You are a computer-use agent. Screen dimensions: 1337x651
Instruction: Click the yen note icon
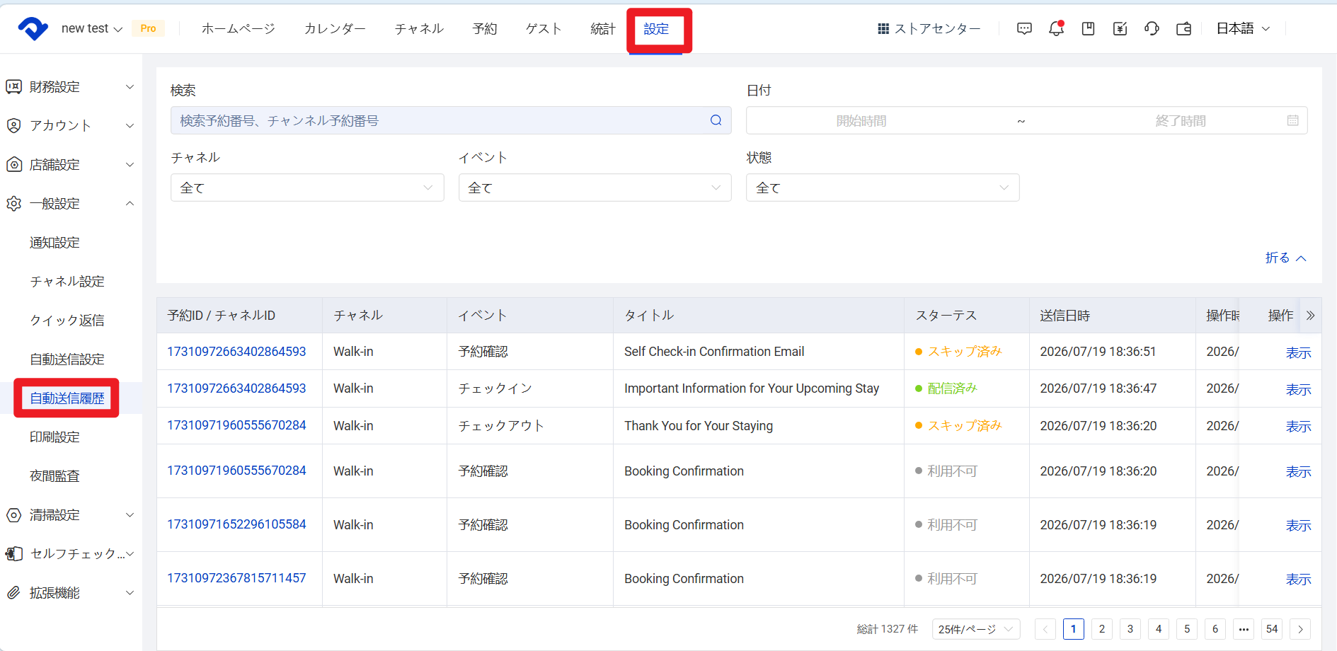pyautogui.click(x=1120, y=29)
